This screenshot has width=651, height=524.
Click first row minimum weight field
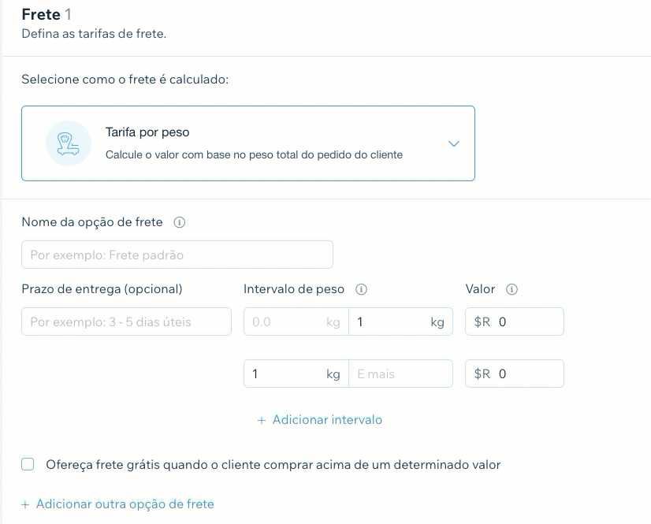285,321
